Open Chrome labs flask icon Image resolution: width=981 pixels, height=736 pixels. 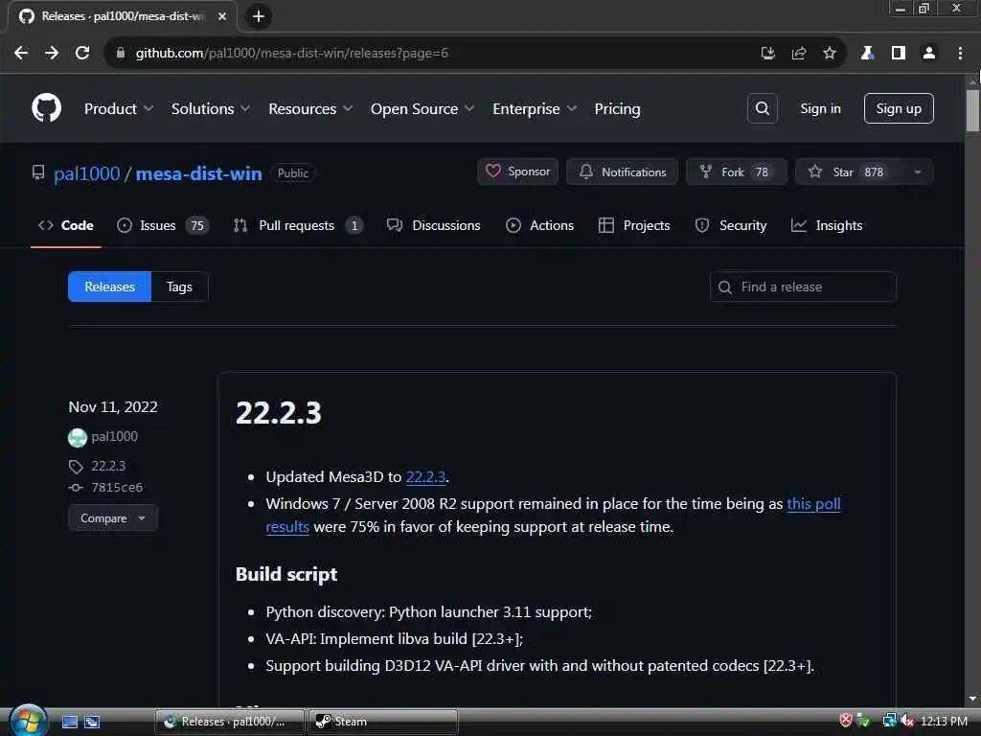tap(867, 54)
